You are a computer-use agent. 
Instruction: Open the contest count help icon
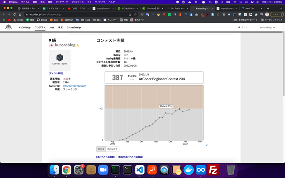point(119,62)
